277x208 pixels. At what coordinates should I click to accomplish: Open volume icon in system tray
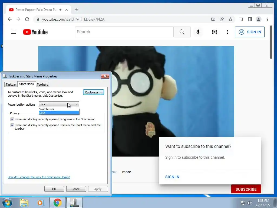[x=250, y=203]
